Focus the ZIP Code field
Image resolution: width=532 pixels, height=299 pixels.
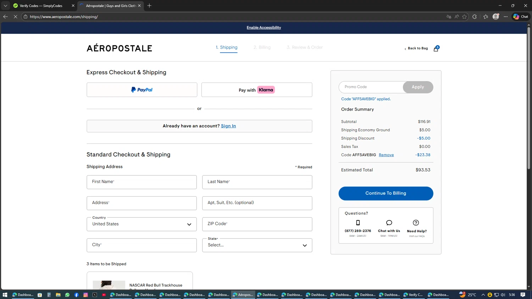pyautogui.click(x=257, y=224)
